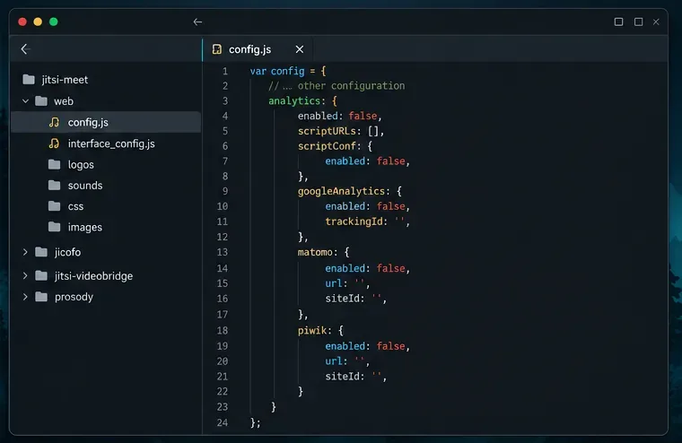The height and width of the screenshot is (443, 682).
Task: Click the back arrow in the title bar
Action: (x=197, y=22)
